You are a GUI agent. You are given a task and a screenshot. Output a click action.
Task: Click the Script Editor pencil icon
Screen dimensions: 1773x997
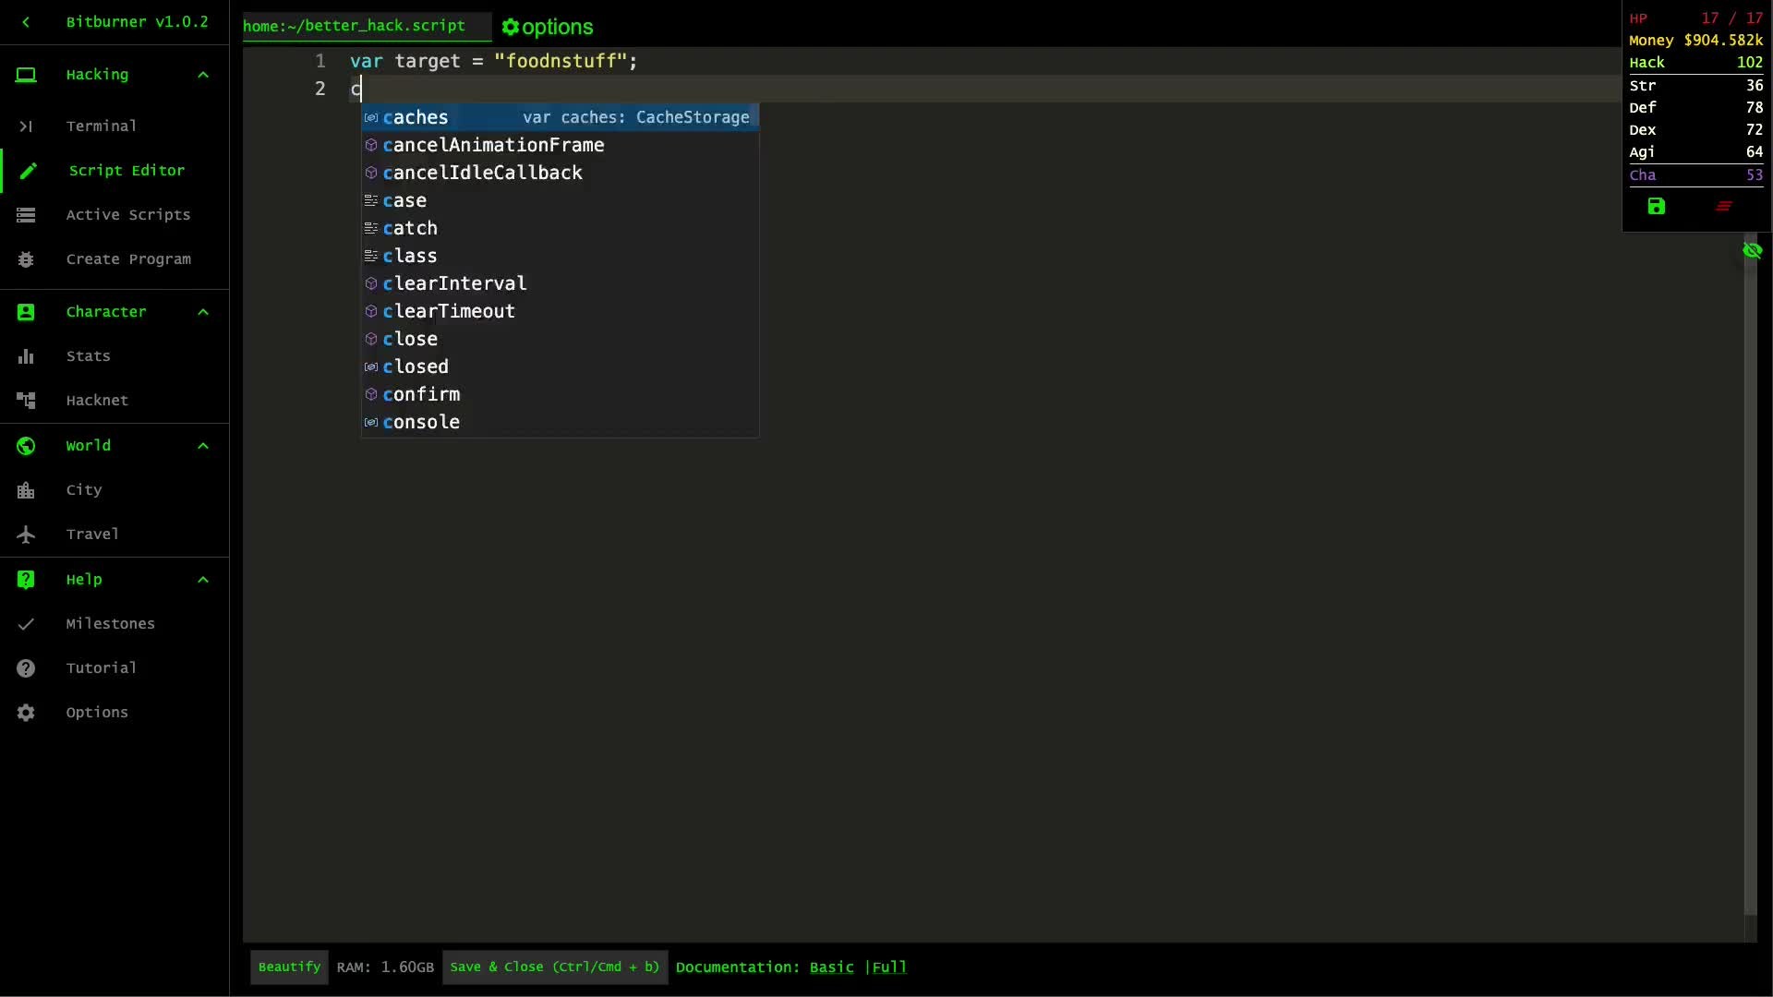[x=28, y=171]
